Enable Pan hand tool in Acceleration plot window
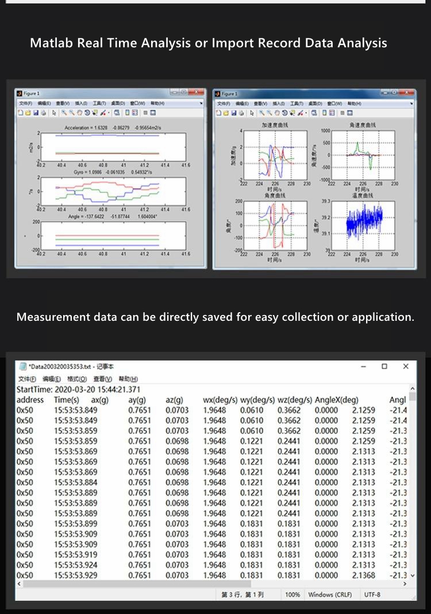The image size is (431, 614). 80,113
